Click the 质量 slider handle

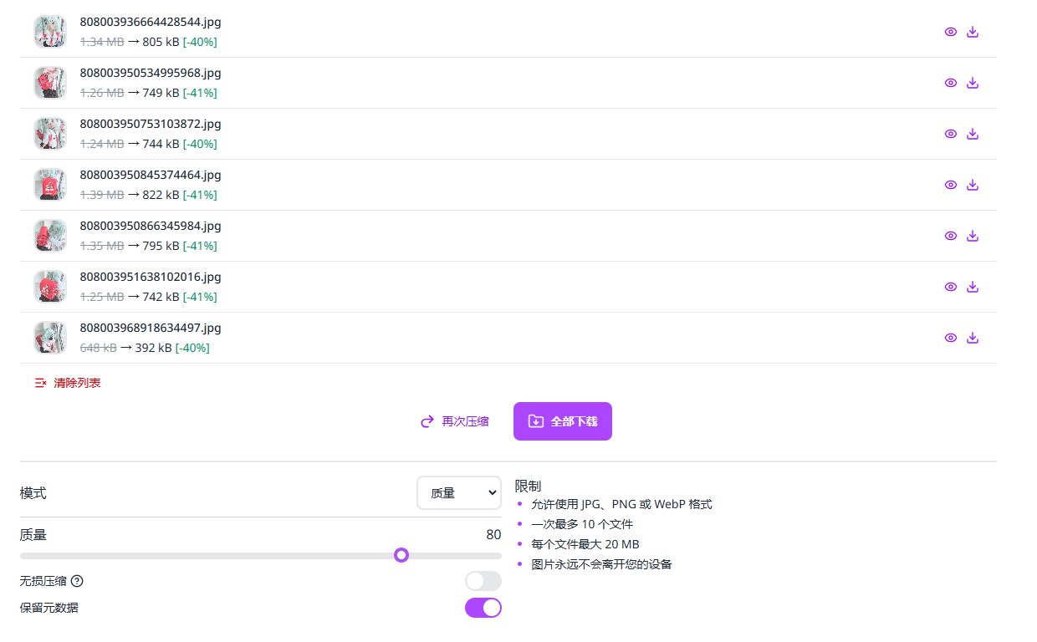401,555
